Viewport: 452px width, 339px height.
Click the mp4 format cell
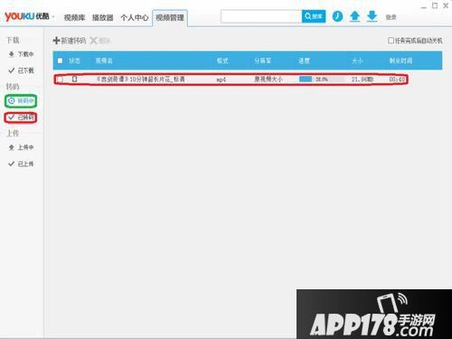tap(221, 80)
